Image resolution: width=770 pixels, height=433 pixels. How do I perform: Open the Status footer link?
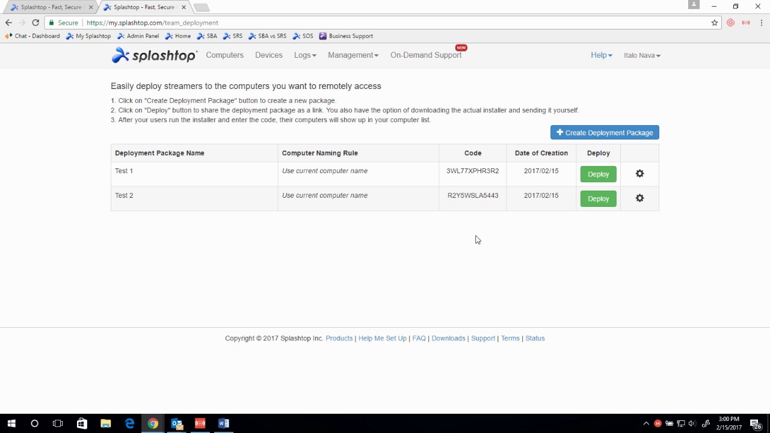click(x=535, y=339)
